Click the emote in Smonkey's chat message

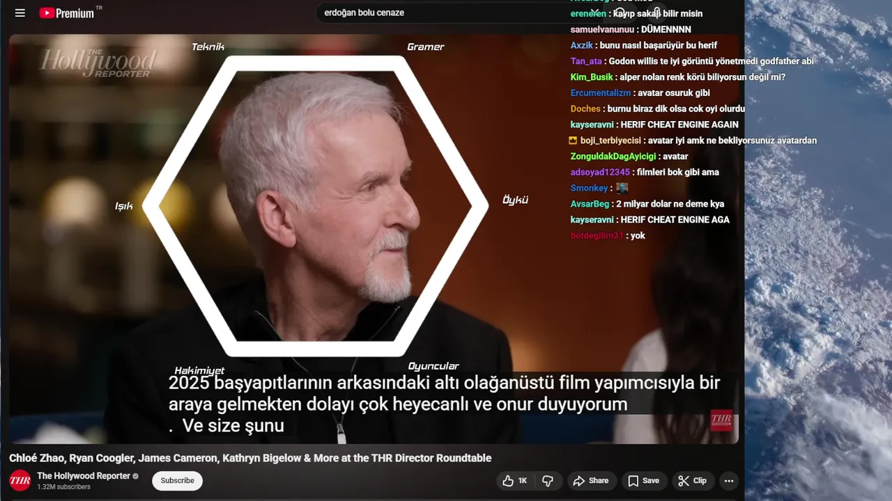point(622,188)
